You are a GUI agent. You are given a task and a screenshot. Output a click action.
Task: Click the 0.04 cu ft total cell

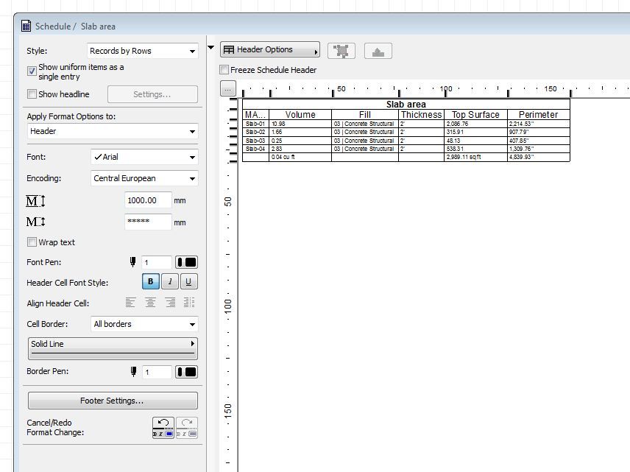(300, 157)
